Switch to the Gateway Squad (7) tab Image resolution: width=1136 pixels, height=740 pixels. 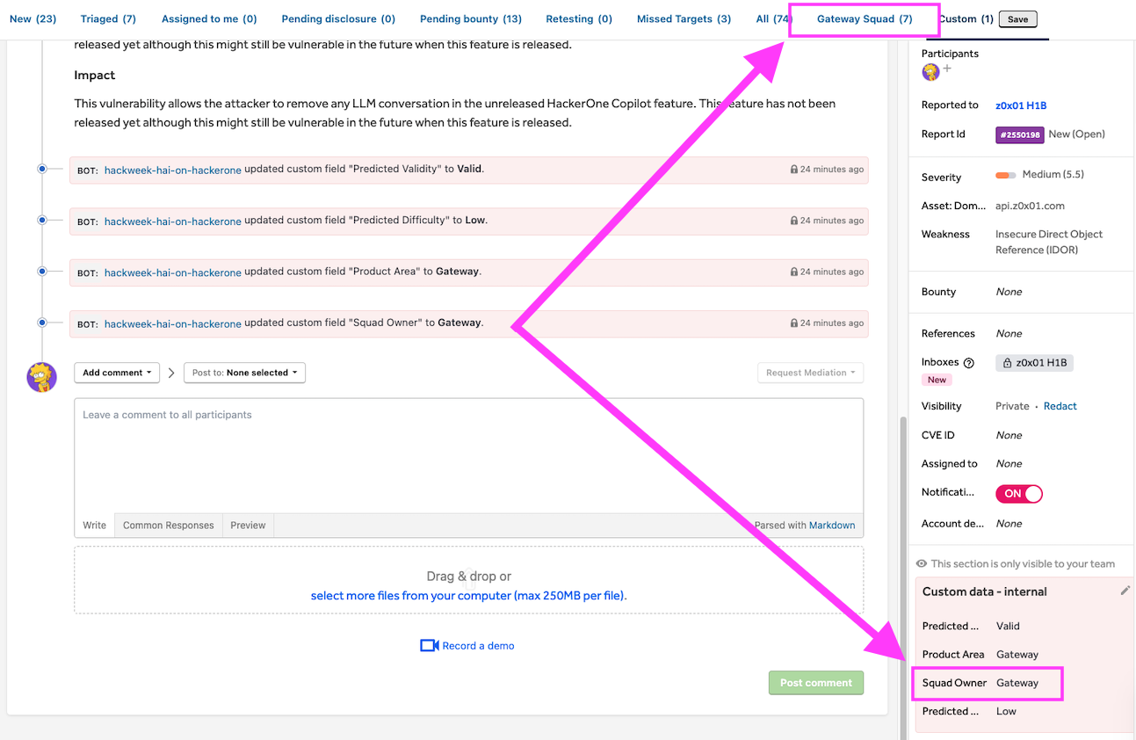(865, 18)
